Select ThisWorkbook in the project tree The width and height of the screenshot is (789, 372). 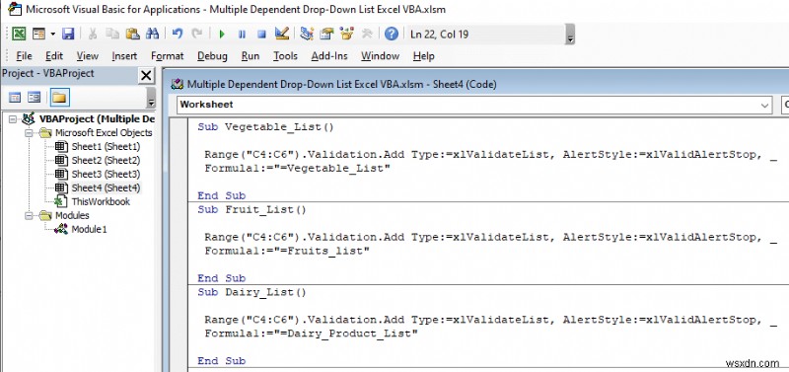coord(101,202)
